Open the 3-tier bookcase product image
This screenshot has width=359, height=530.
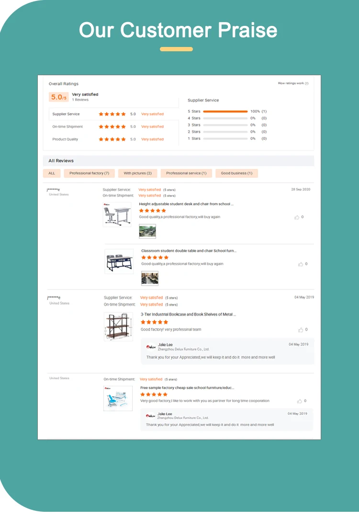[x=118, y=326]
